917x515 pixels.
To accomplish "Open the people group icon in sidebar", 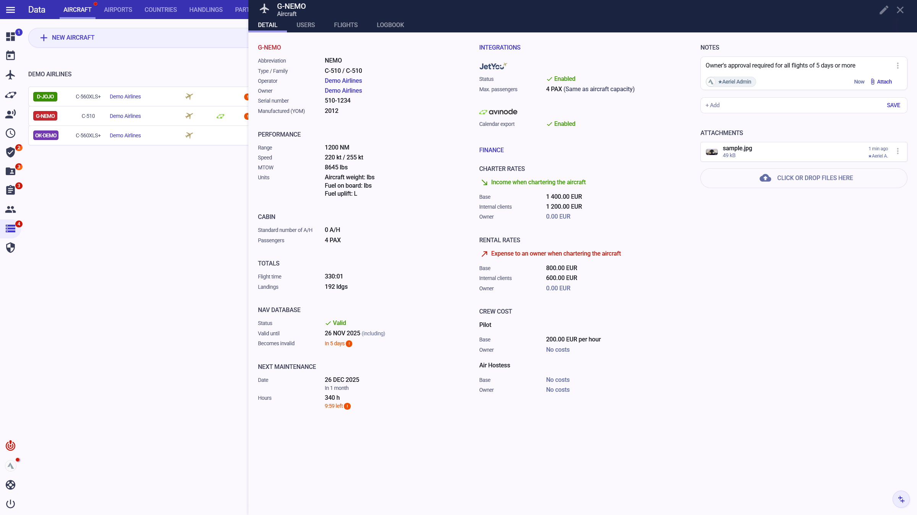I will (11, 209).
